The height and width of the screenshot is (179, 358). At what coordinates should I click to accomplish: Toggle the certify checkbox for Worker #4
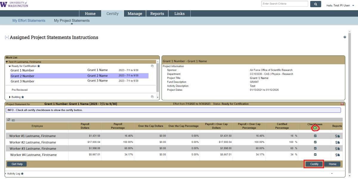(x=315, y=155)
